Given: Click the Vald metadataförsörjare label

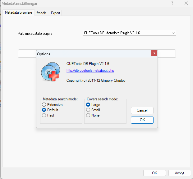Looking at the screenshot, I should coord(35,34).
